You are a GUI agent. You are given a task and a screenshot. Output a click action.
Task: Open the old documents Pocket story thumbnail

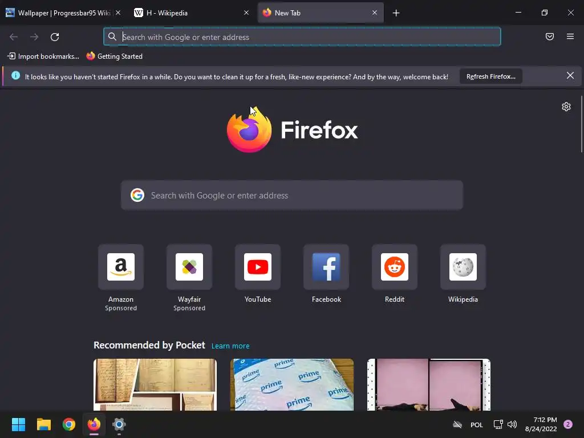click(x=155, y=385)
